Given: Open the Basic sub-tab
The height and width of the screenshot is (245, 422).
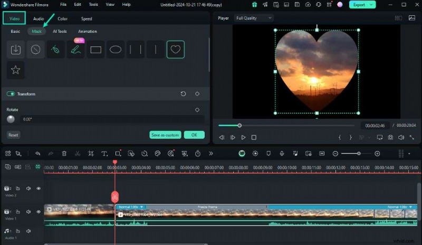Looking at the screenshot, I should (x=15, y=31).
